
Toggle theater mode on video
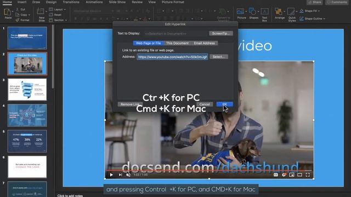[299, 175]
